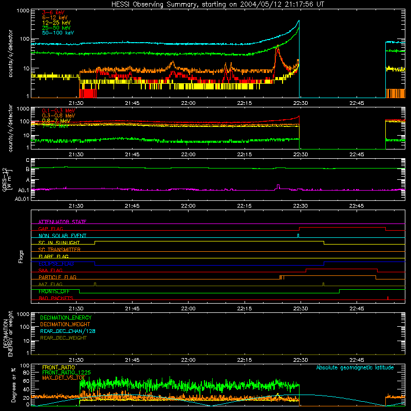Click the PARTICLE_FLAG label
The width and height of the screenshot is (411, 411).
pyautogui.click(x=58, y=277)
